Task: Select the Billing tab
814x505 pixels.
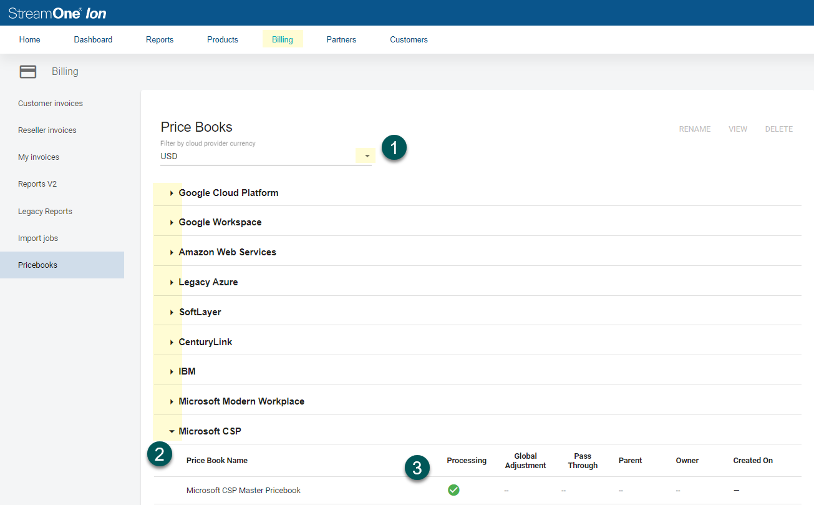Action: 283,39
